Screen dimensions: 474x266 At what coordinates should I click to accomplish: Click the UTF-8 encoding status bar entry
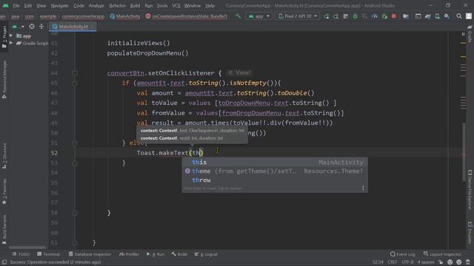pos(407,262)
